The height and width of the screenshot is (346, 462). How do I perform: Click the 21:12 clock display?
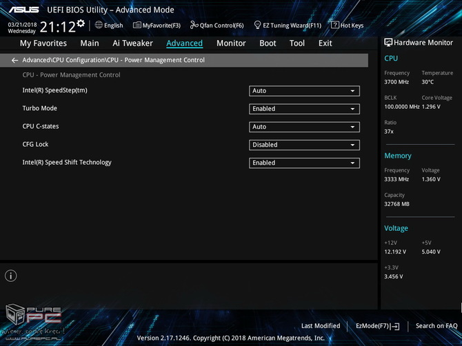tap(58, 28)
